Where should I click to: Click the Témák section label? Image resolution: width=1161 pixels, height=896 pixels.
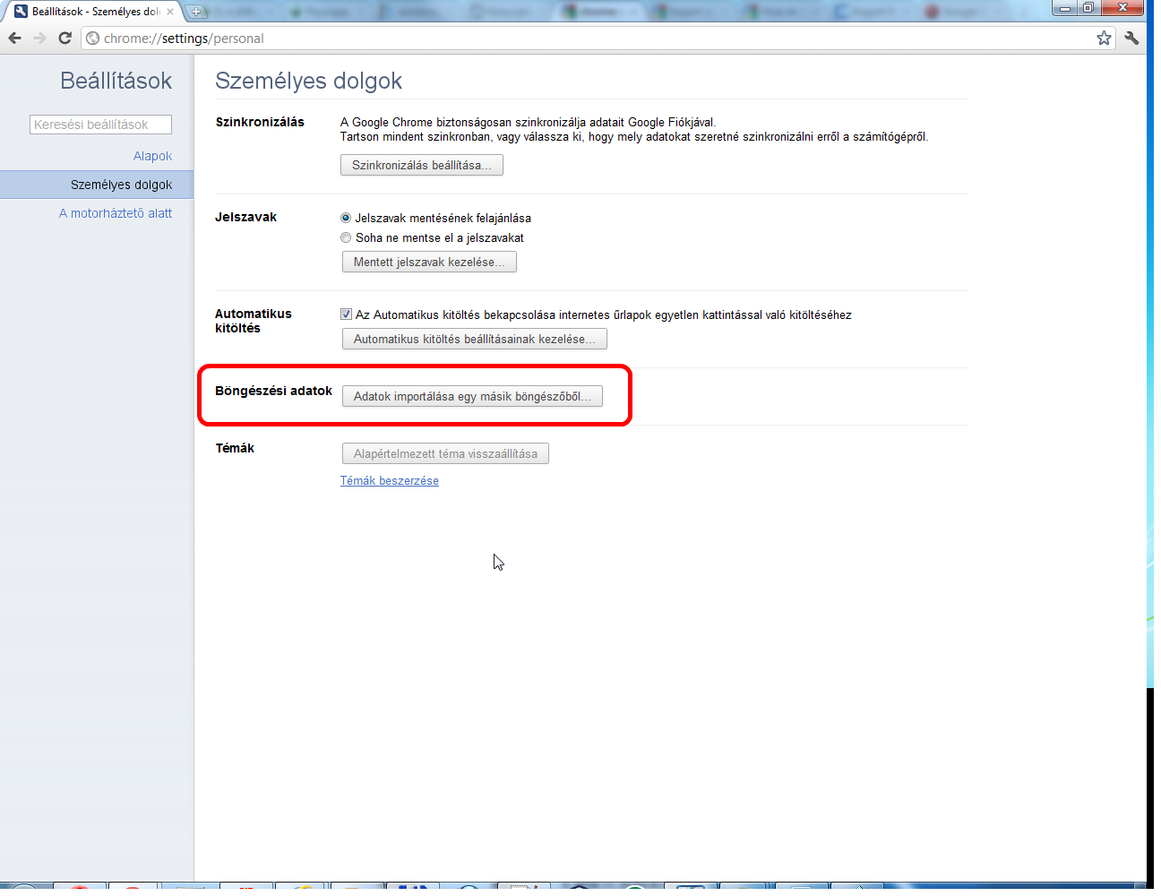[x=235, y=448]
